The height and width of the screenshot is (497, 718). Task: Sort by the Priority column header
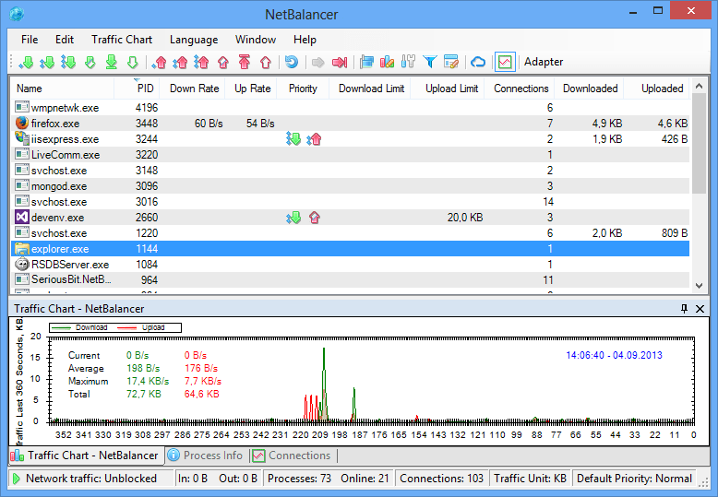(x=303, y=89)
